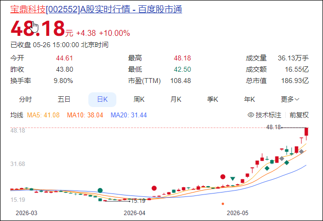323x221 pixels.
Task: Click the 15.19 low-price annotation on chart
Action: pyautogui.click(x=138, y=201)
